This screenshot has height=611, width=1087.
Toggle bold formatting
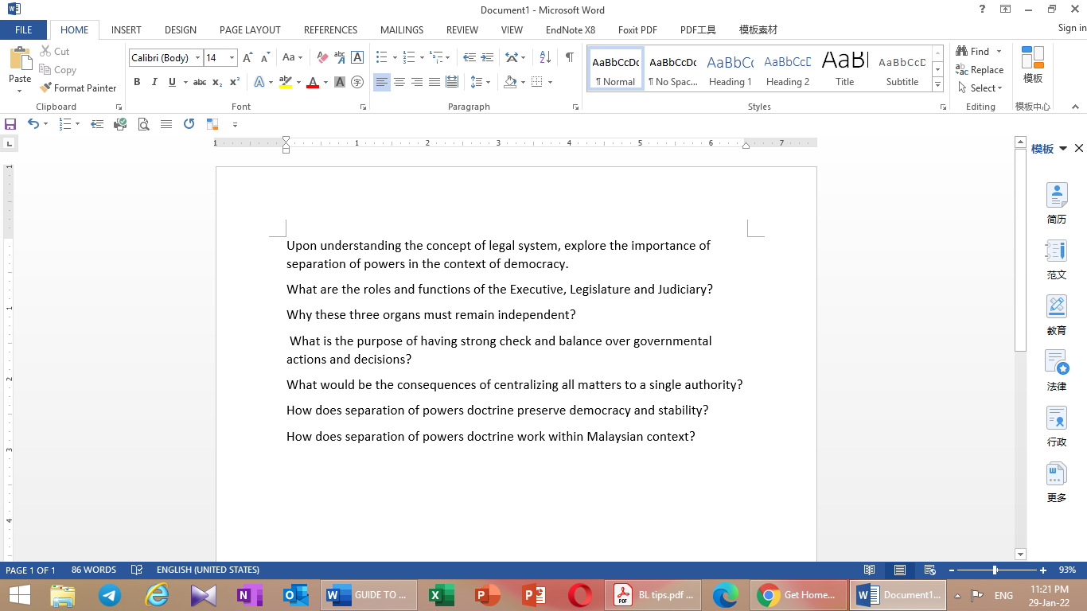[x=137, y=82]
